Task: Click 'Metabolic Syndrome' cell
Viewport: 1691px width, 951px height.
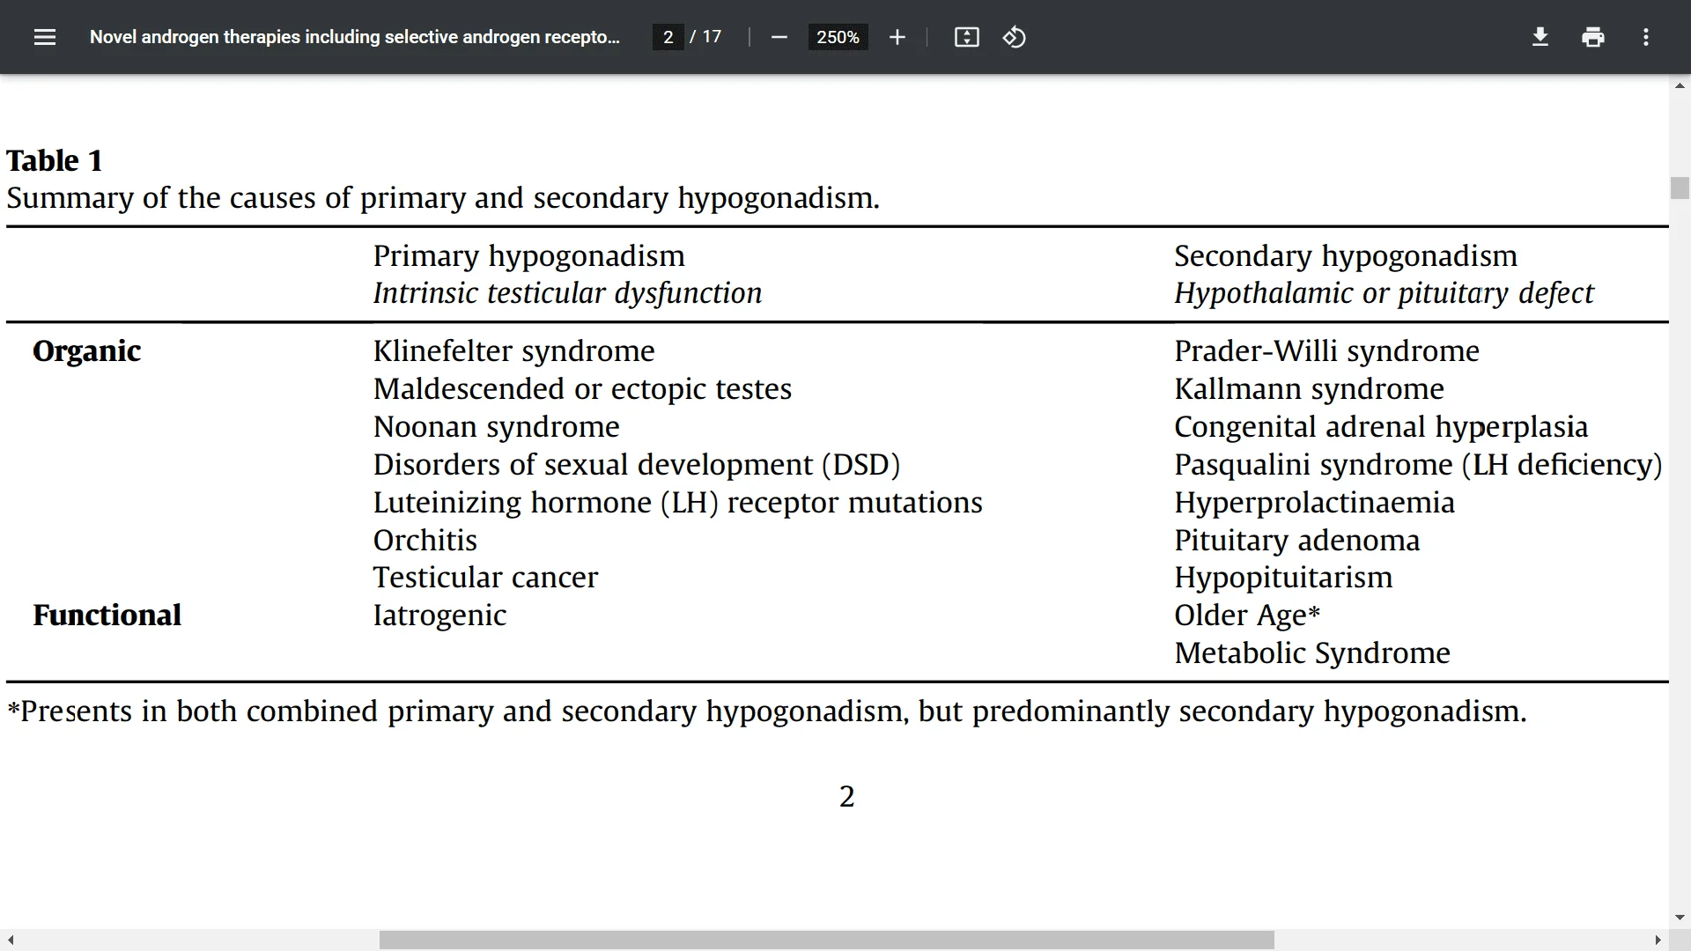Action: point(1311,652)
